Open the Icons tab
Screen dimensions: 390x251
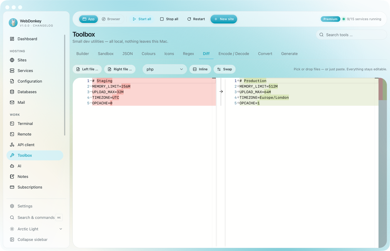pos(169,54)
